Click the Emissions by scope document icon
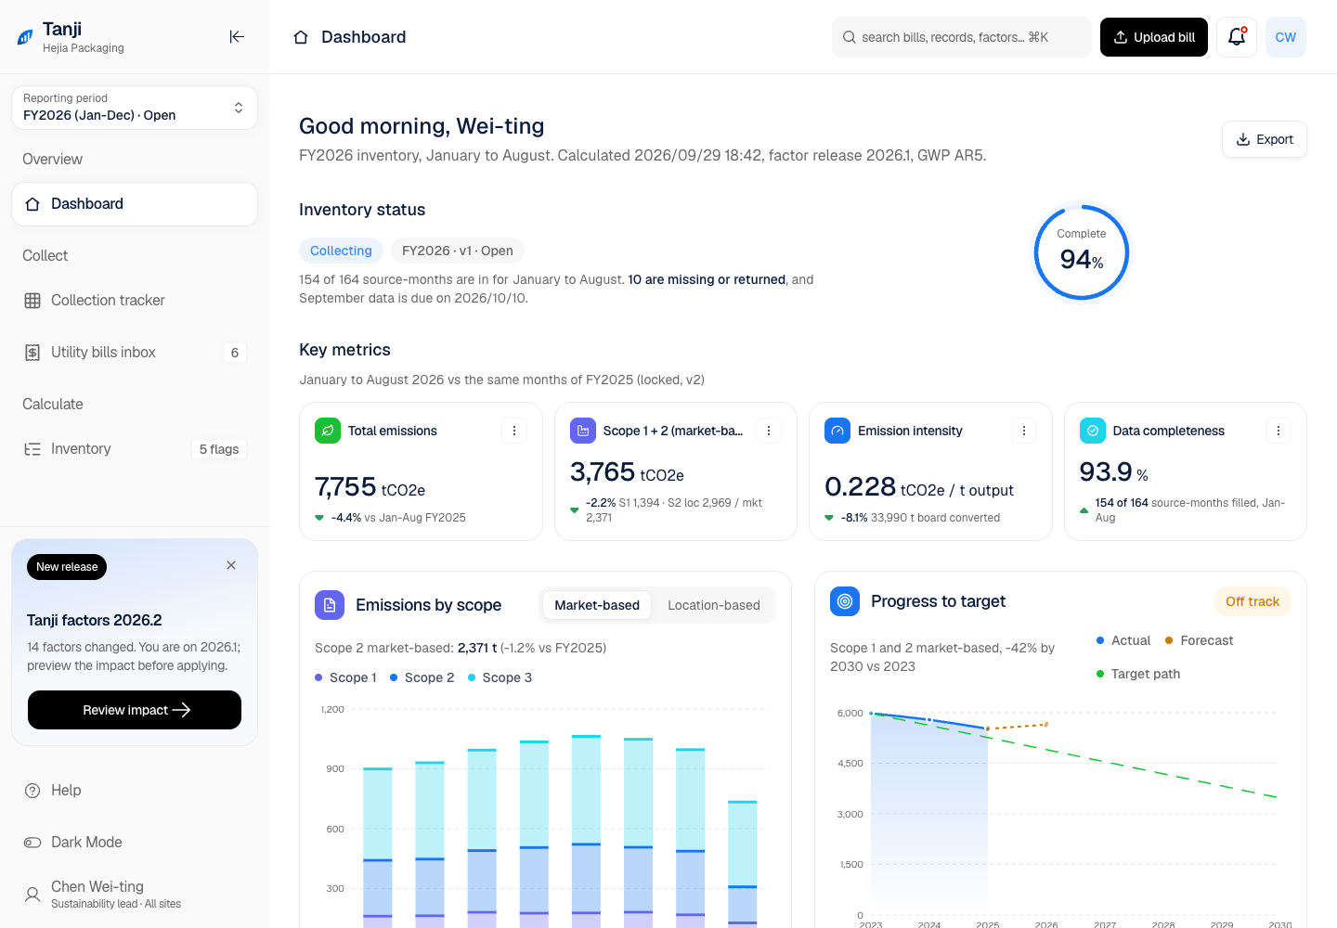 click(x=330, y=605)
